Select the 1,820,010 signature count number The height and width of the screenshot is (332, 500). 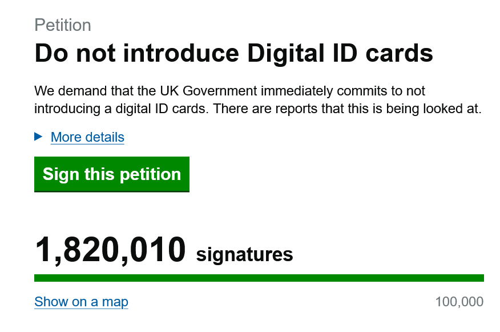111,250
